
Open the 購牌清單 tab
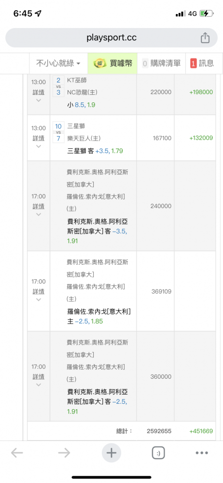161,63
